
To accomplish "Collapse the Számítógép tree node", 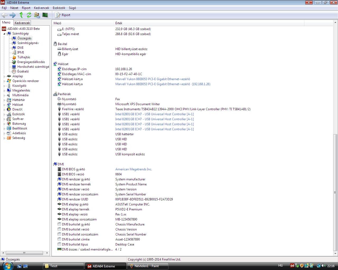I will click(4, 34).
